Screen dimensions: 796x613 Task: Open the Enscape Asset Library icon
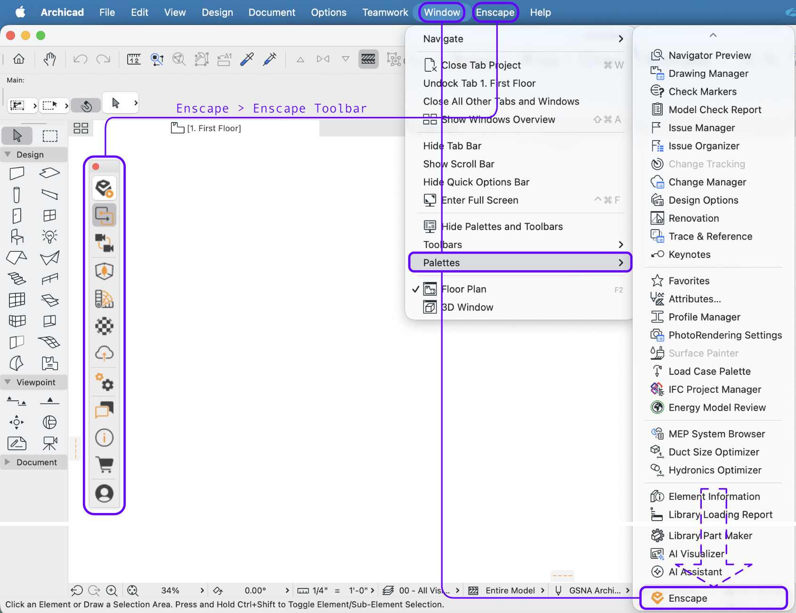point(104,271)
